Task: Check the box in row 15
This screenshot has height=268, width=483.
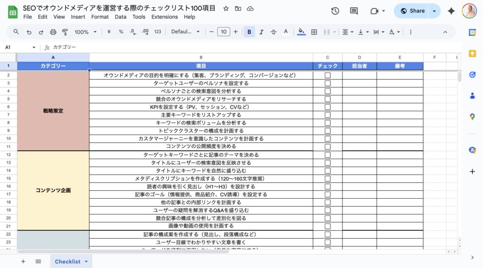Action: 327,179
